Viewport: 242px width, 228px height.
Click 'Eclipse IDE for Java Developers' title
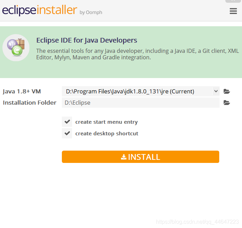coord(87,41)
